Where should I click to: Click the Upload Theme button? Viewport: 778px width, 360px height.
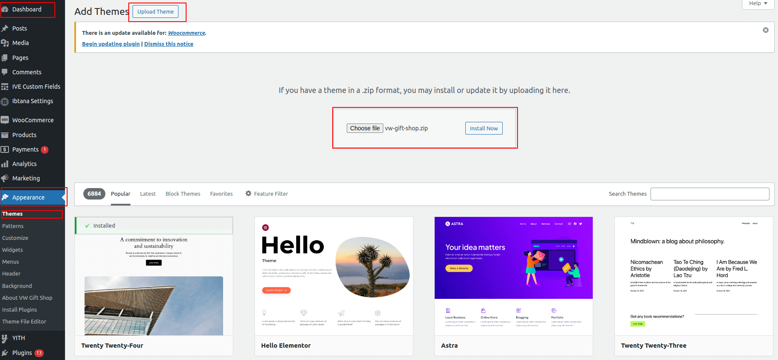pos(156,11)
